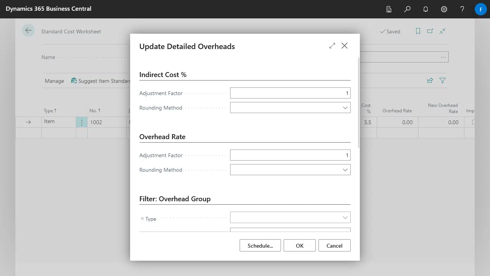490x276 pixels.
Task: Open the notifications bell
Action: tap(426, 9)
